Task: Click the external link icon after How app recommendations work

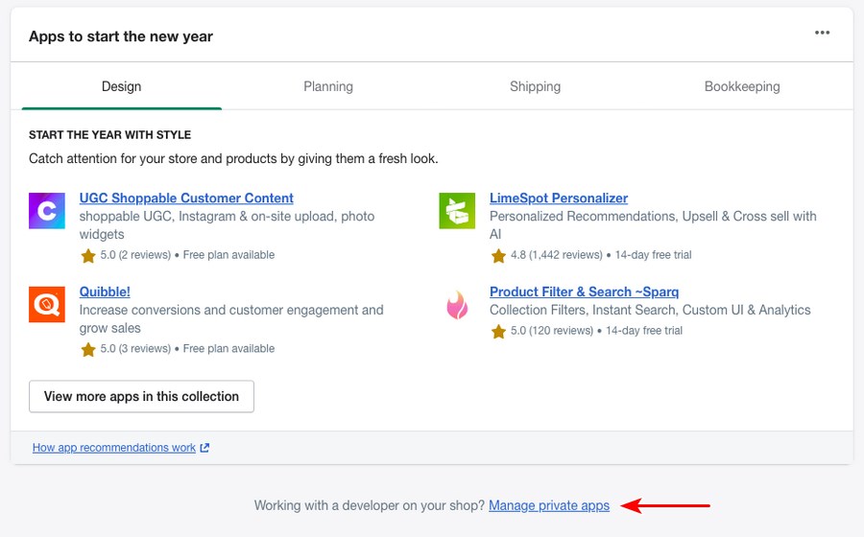Action: pos(204,448)
